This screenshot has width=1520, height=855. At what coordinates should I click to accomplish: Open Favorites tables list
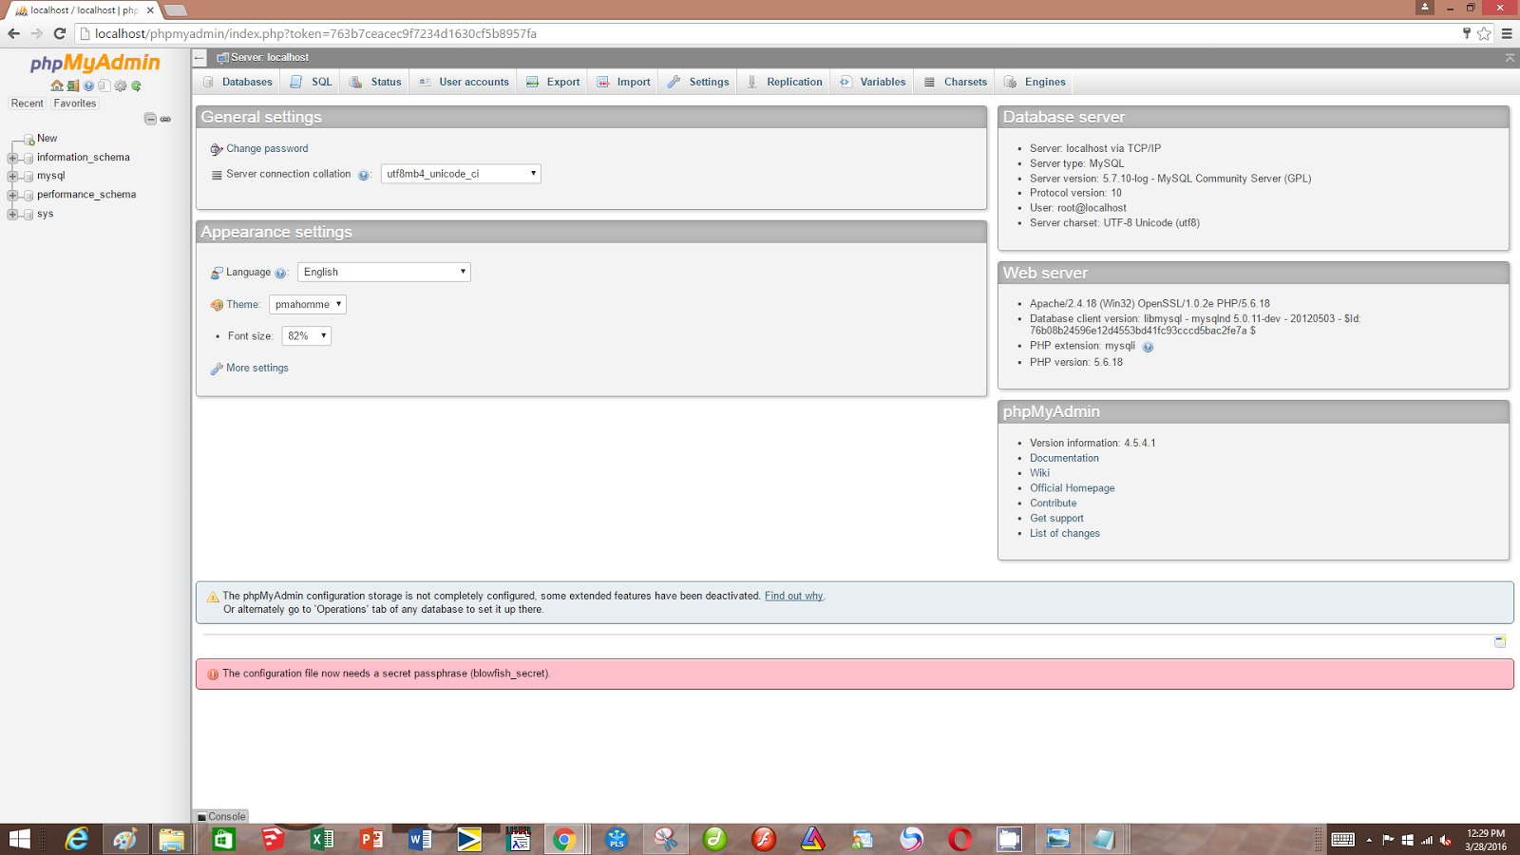pyautogui.click(x=75, y=104)
